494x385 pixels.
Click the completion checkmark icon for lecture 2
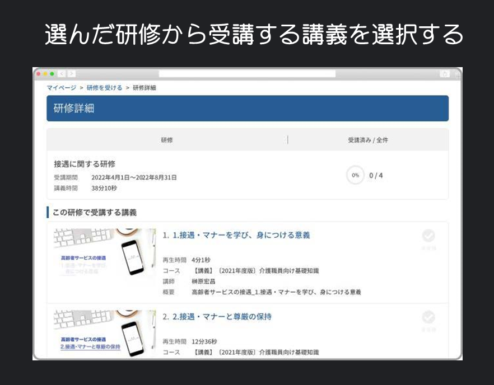(x=428, y=318)
